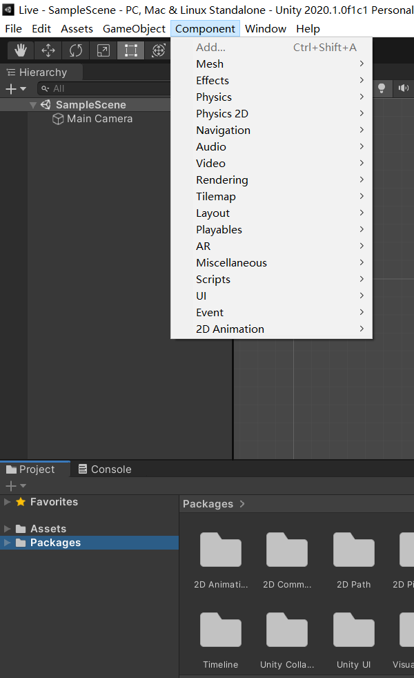Expand the Assets folder in Project

tap(8, 529)
